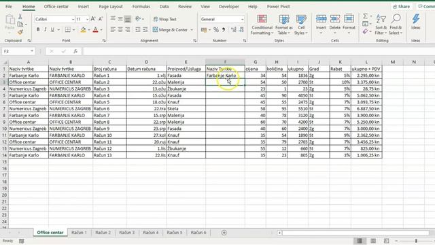Switch to the Insert ribbon tab

[83, 6]
